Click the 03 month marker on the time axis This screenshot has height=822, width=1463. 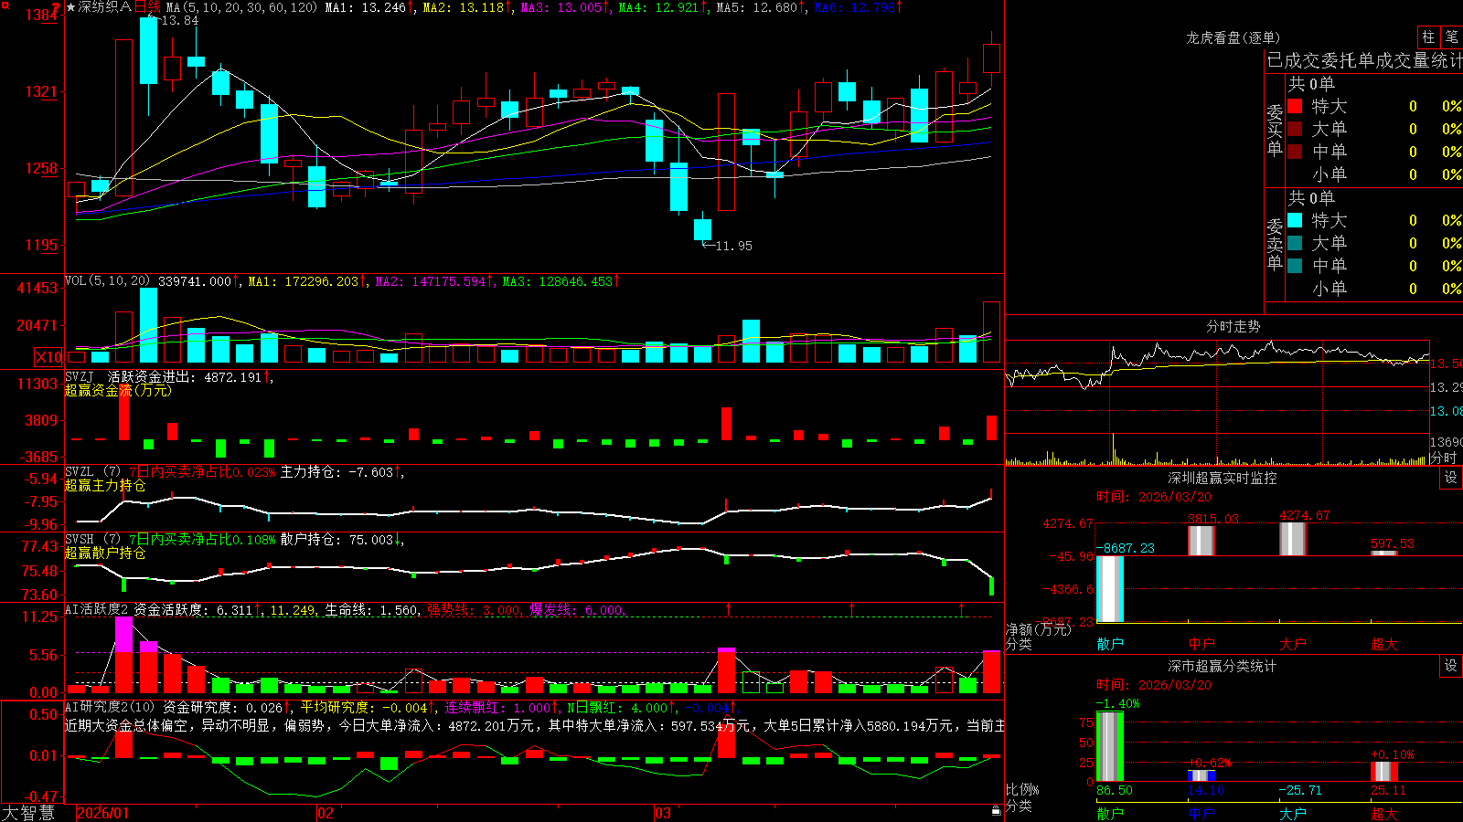click(x=663, y=813)
